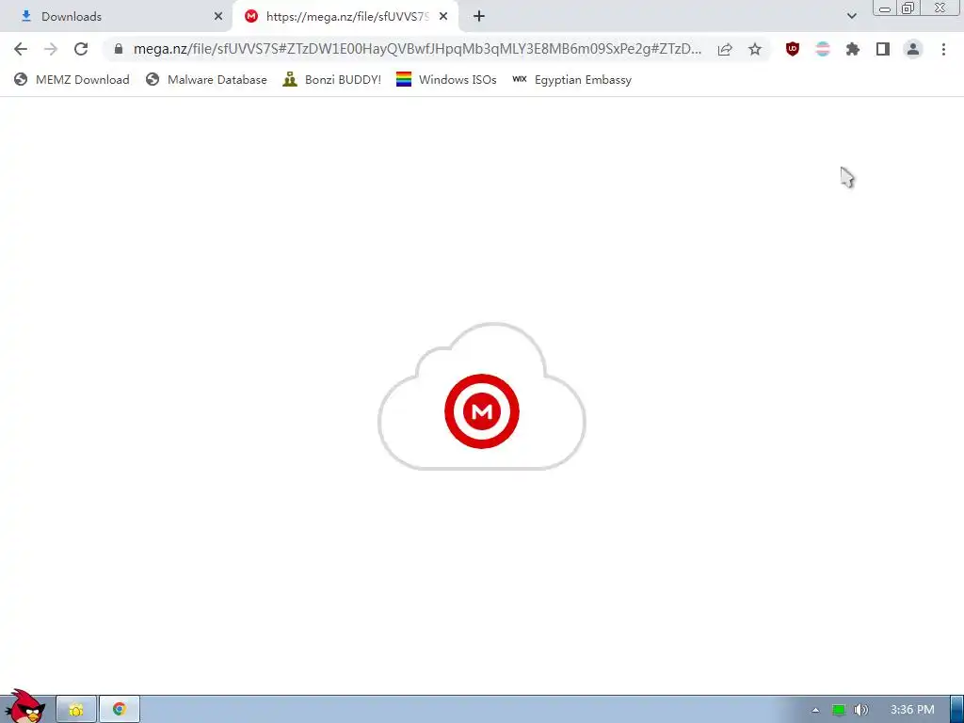Viewport: 964px width, 723px height.
Task: Select the mega.nz file tab
Action: [x=345, y=17]
